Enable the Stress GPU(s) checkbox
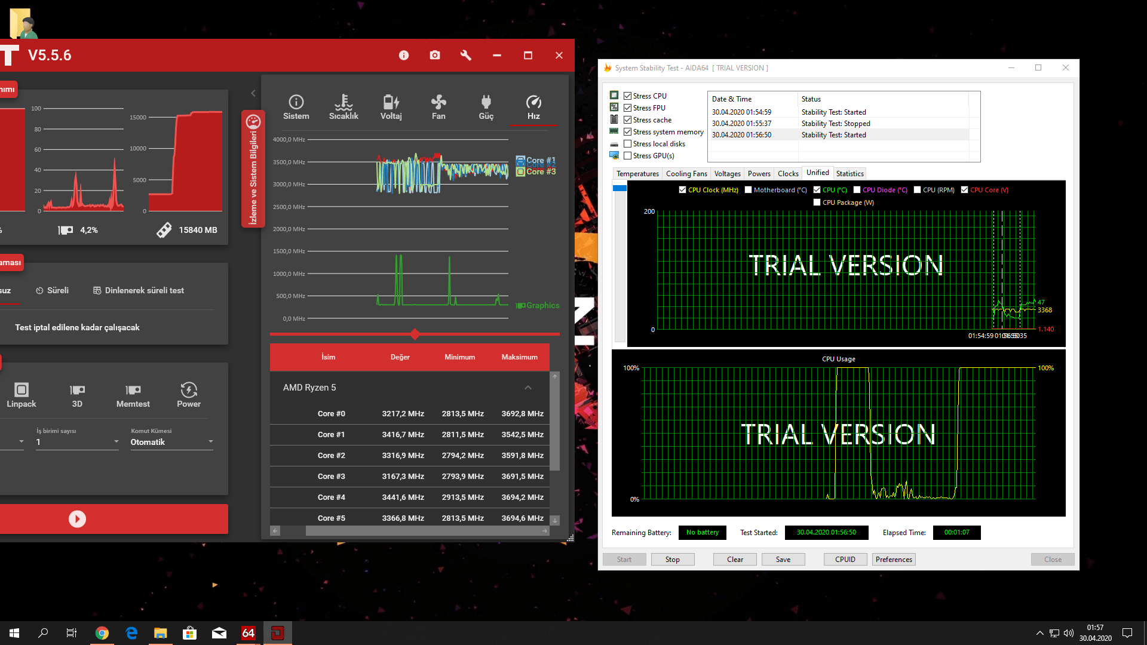This screenshot has height=645, width=1147. [x=628, y=156]
